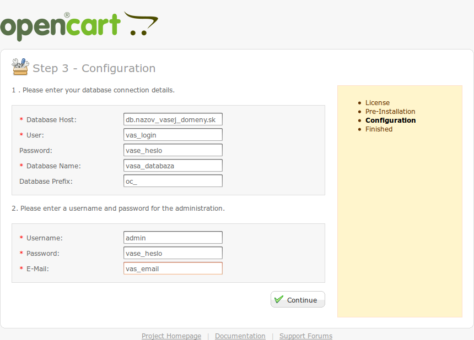Visit the Support Forums link
Viewport: 474px width, 340px height.
point(306,336)
